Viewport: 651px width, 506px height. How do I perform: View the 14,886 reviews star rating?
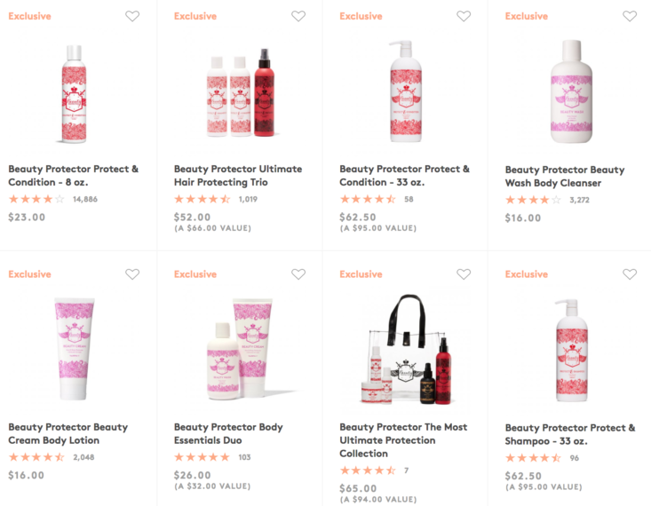pyautogui.click(x=36, y=200)
